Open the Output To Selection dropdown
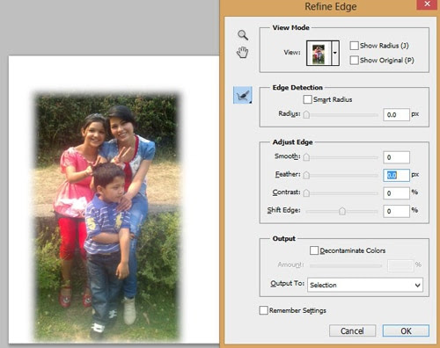The height and width of the screenshot is (348, 440). click(365, 285)
